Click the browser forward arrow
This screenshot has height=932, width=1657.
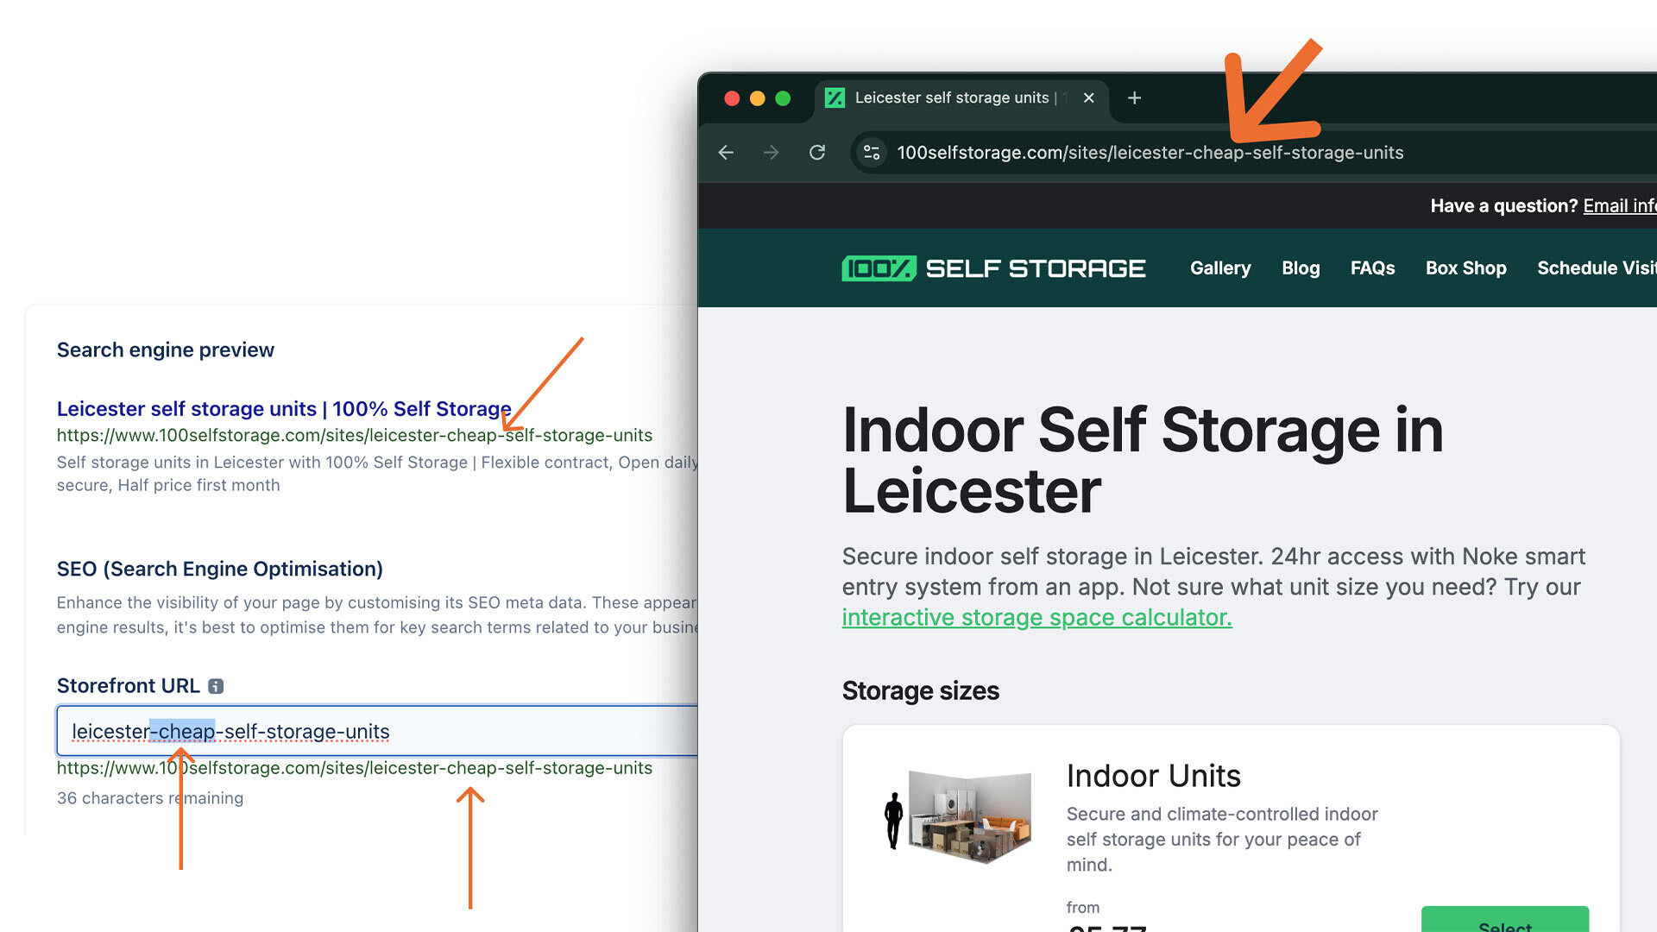[771, 153]
